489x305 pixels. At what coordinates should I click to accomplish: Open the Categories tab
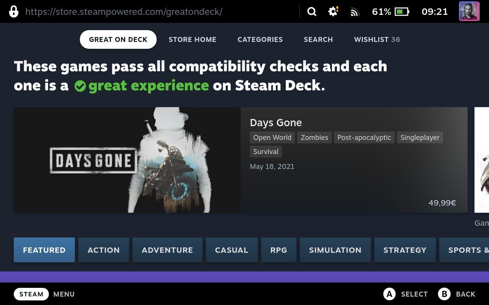(x=260, y=40)
